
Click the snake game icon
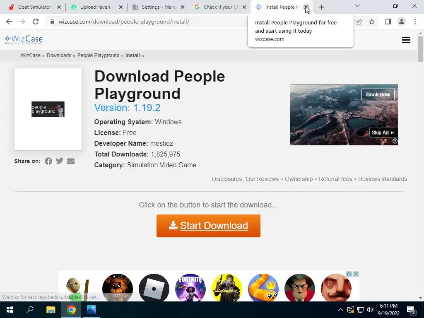[263, 288]
